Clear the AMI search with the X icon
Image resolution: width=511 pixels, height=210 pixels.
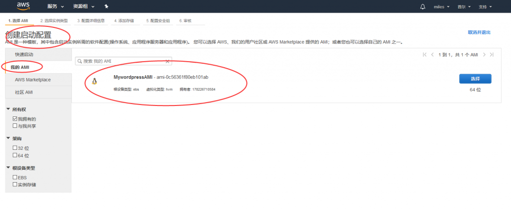[168, 61]
